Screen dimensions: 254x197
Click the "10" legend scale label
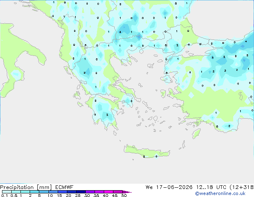(x=50, y=195)
